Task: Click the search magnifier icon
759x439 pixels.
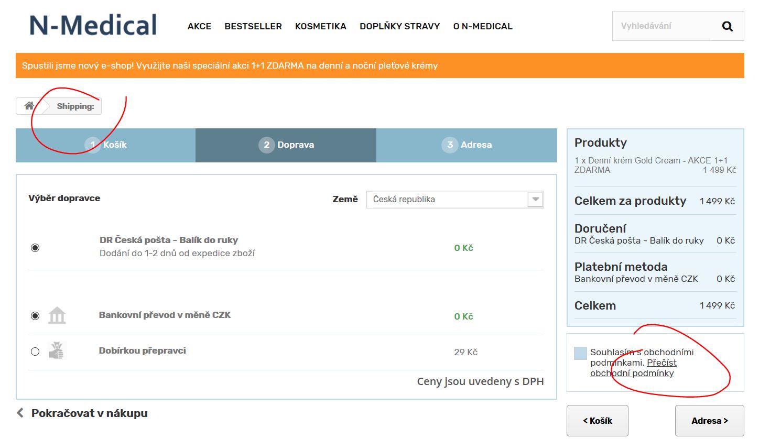Action: coord(727,26)
